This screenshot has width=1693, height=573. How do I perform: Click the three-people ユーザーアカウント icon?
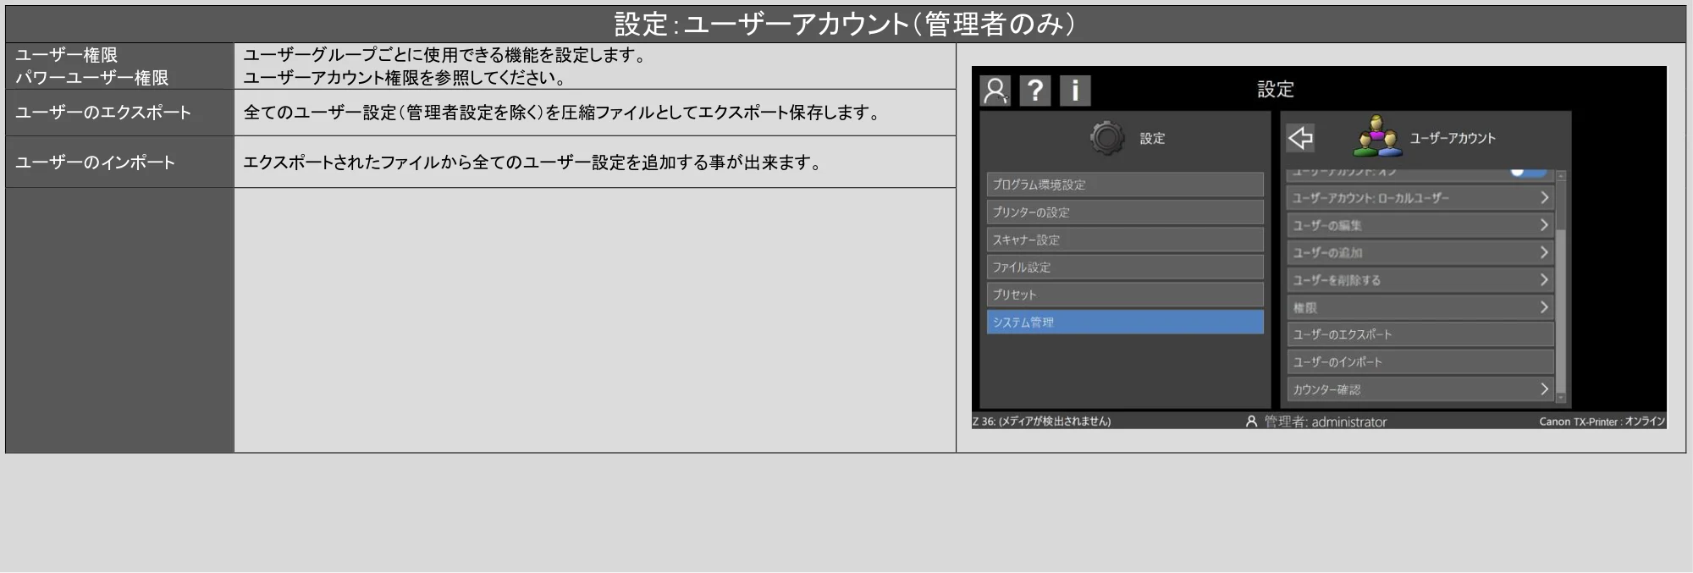click(x=1377, y=136)
